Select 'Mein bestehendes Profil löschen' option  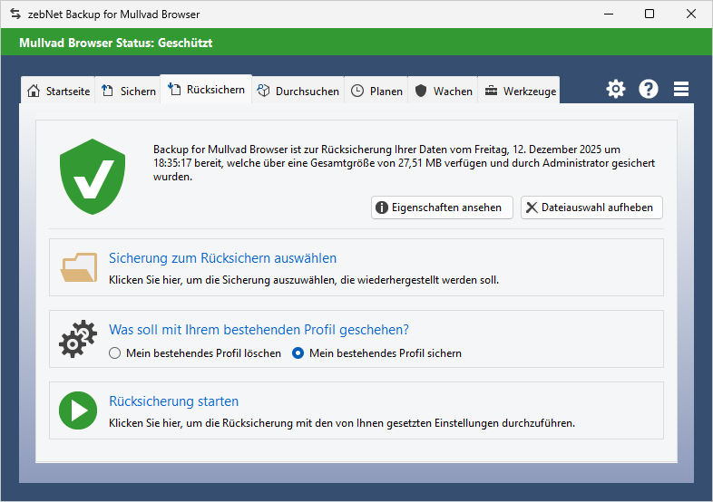115,353
